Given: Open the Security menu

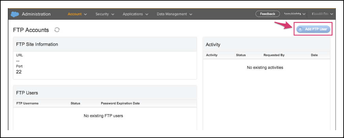Looking at the screenshot, I should click(x=105, y=14).
